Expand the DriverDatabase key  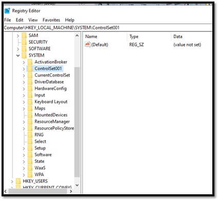pyautogui.click(x=24, y=82)
